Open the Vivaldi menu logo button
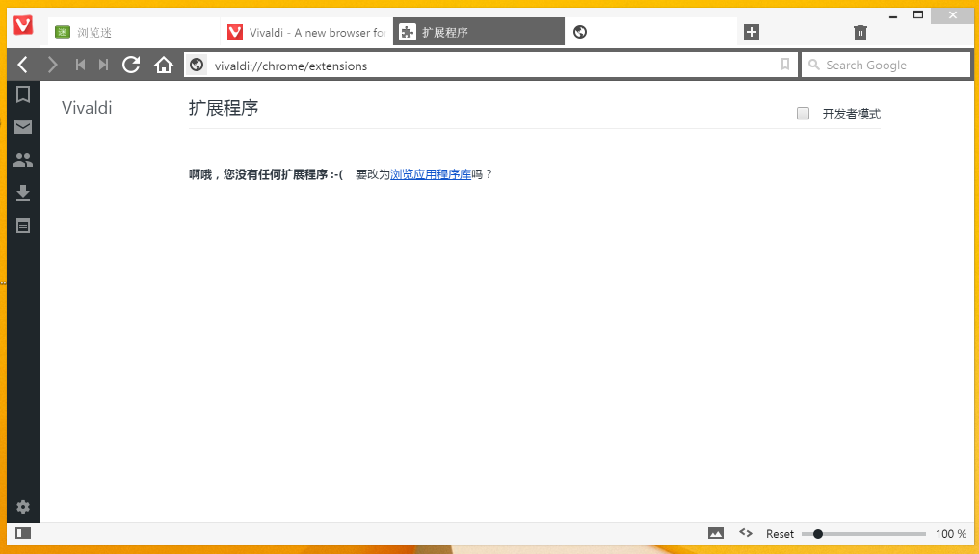The height and width of the screenshot is (554, 979). (23, 26)
